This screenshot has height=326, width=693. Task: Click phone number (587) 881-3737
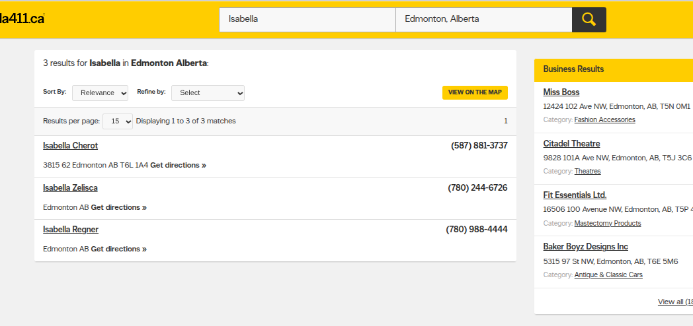[479, 146]
